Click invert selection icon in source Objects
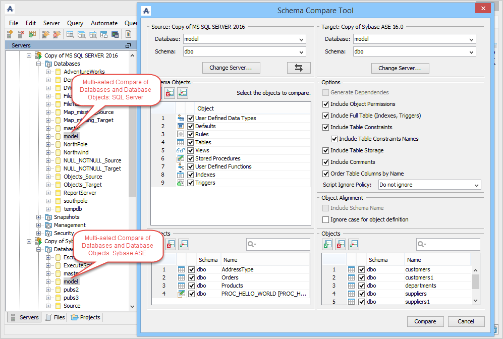Image resolution: width=503 pixels, height=339 pixels. 184,244
